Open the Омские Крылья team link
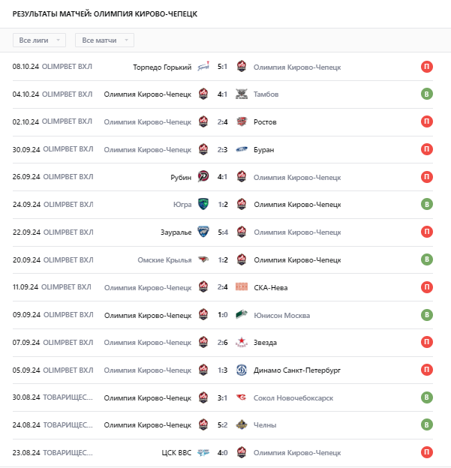451x468 pixels. 165,259
